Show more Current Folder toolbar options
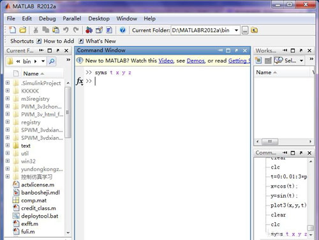 click(68, 60)
